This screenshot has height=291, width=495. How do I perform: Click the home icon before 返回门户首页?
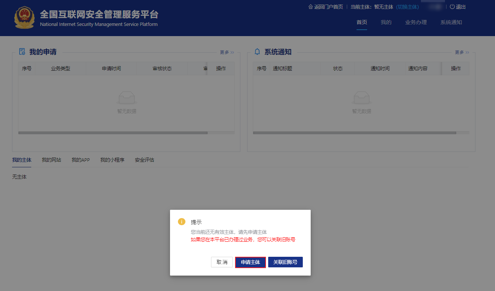(x=310, y=6)
